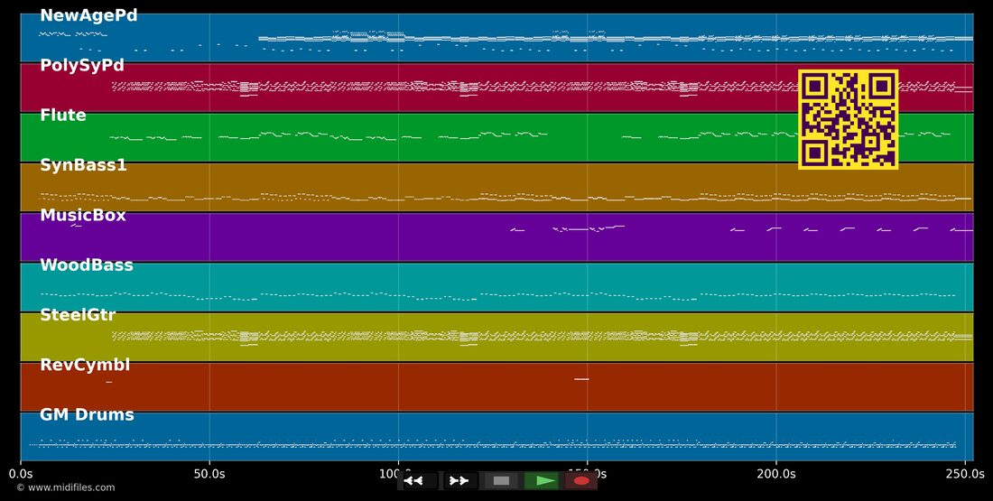
Task: Click the red record button
Action: [580, 481]
